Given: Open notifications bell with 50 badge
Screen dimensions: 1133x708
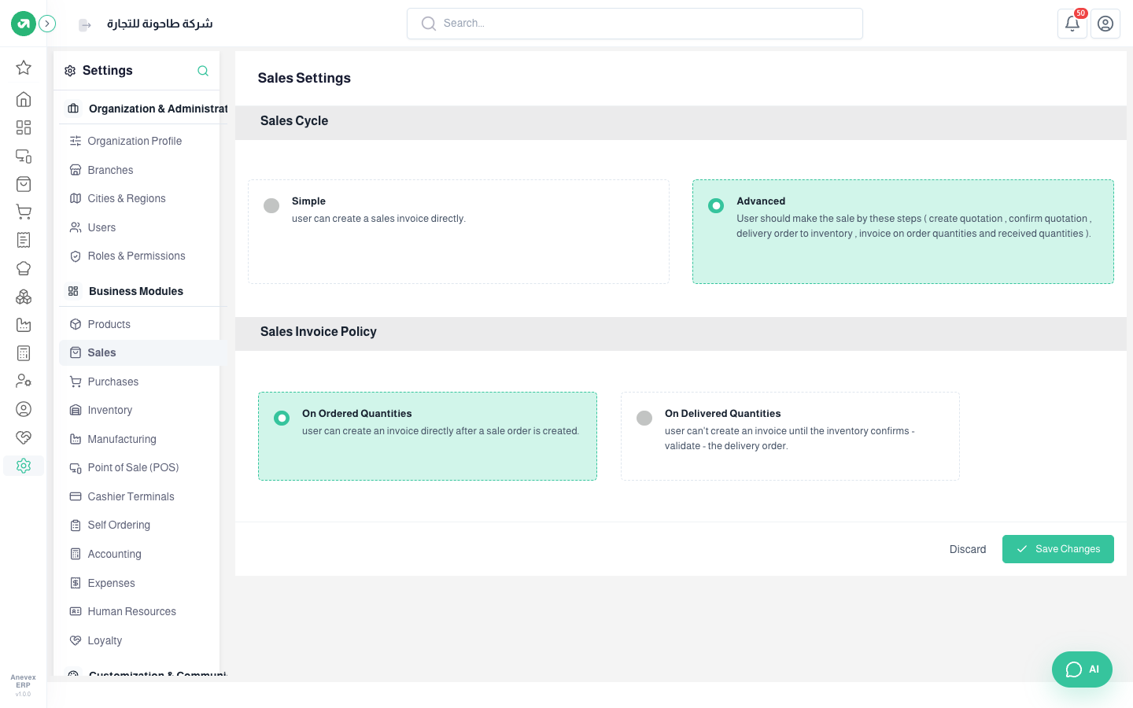Looking at the screenshot, I should tap(1072, 24).
